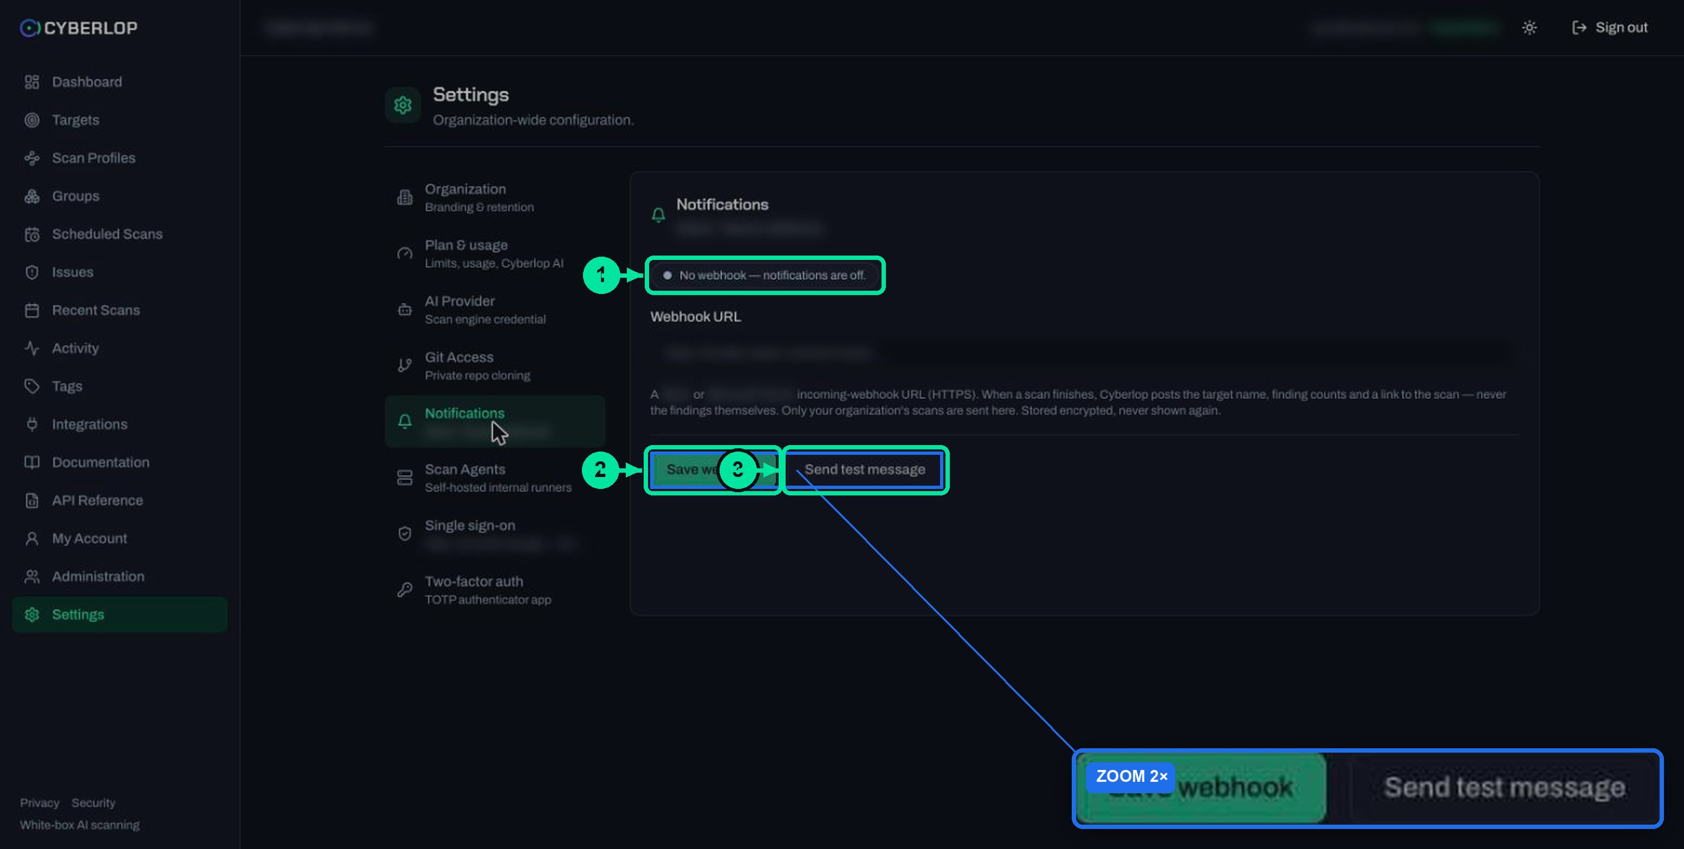Click the Tags label icon

pyautogui.click(x=31, y=387)
